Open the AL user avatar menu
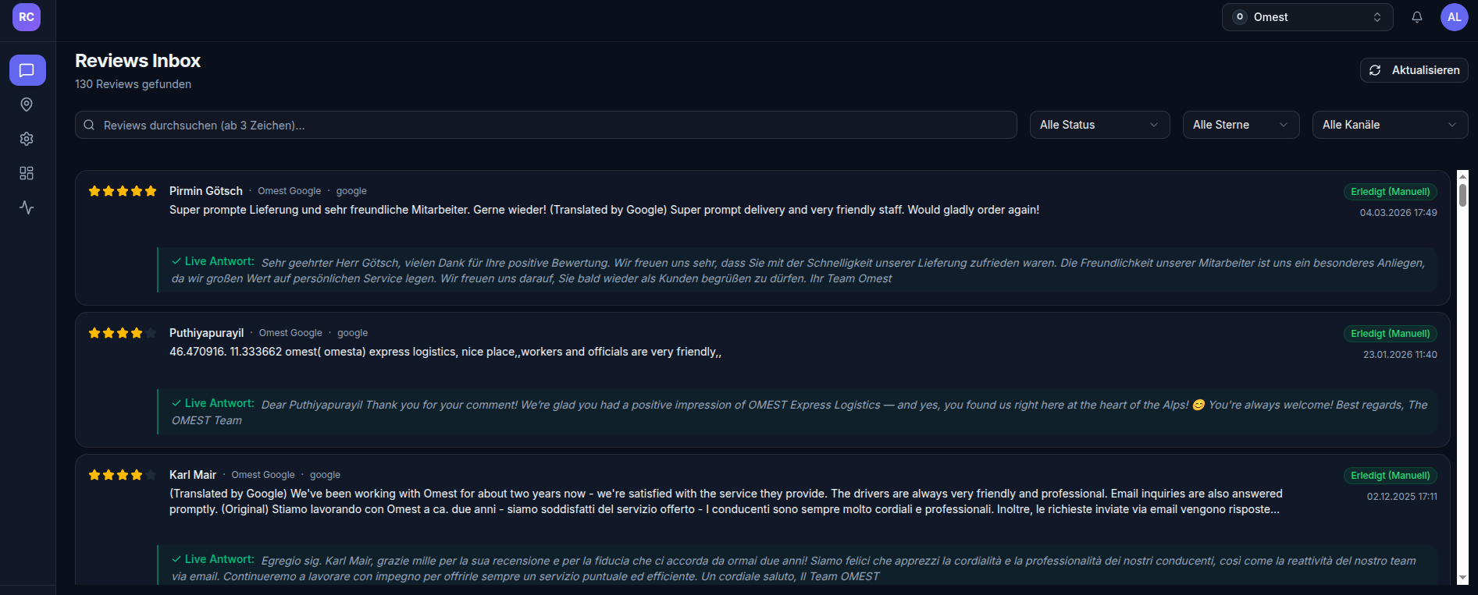 click(x=1454, y=17)
